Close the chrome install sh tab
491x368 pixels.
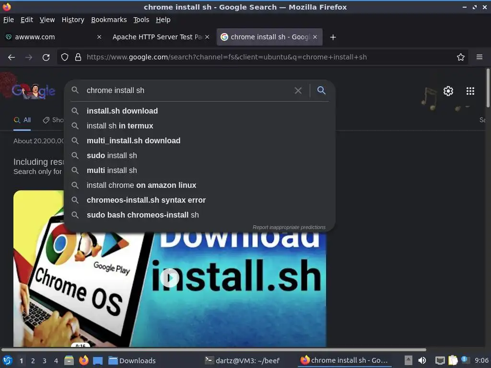[x=315, y=37]
